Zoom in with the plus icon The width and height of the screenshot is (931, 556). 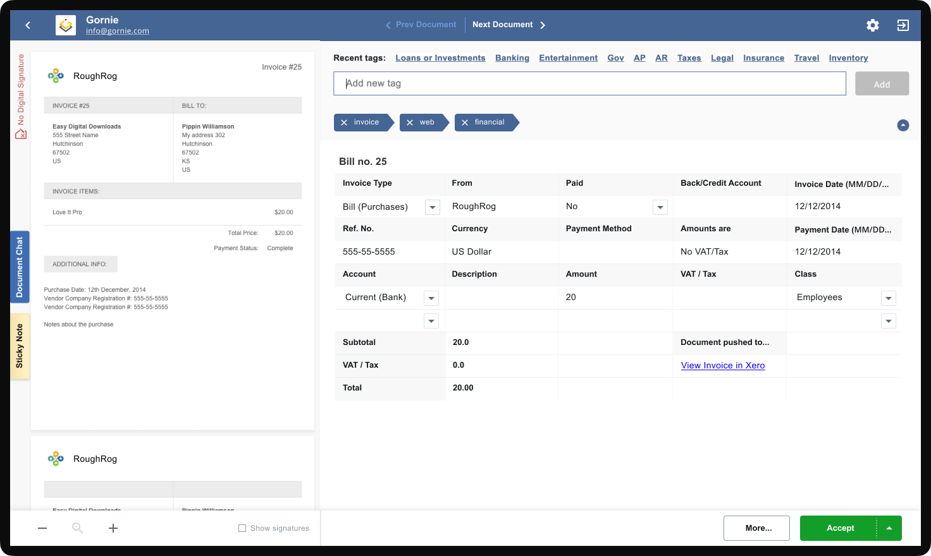113,528
